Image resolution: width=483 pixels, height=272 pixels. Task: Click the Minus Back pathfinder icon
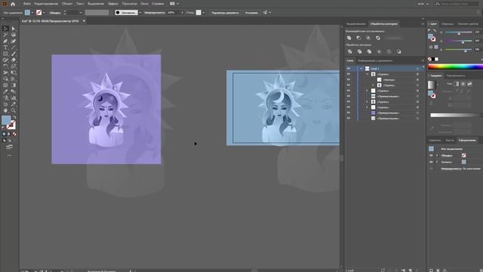(x=399, y=51)
